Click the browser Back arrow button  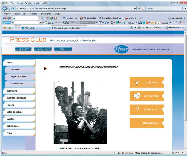tap(4, 9)
